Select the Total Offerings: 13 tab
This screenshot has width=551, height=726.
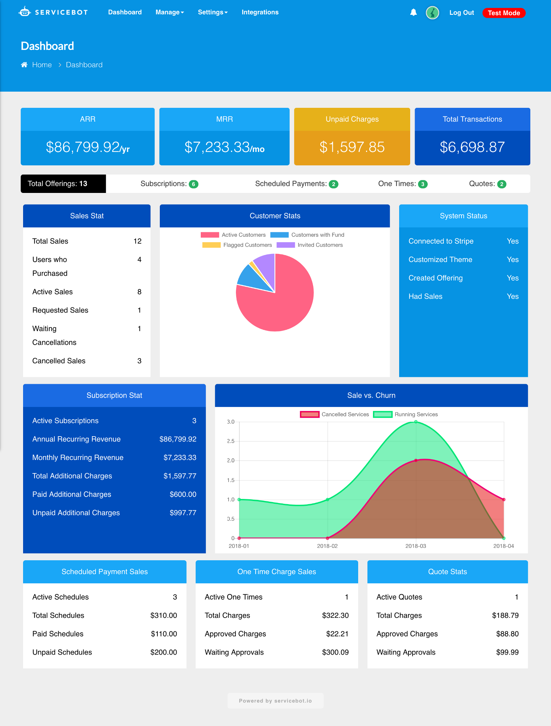coord(63,184)
